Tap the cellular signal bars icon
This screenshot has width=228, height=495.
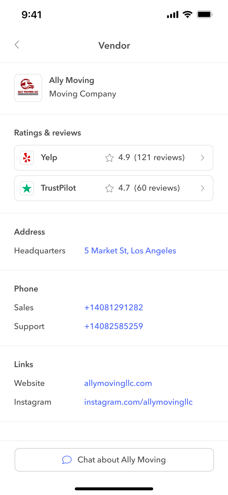[172, 15]
